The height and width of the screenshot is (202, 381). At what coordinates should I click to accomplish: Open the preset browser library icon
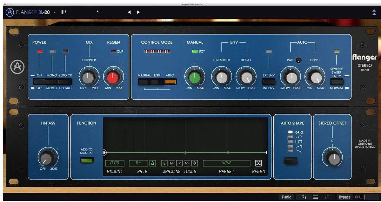[x=63, y=12]
